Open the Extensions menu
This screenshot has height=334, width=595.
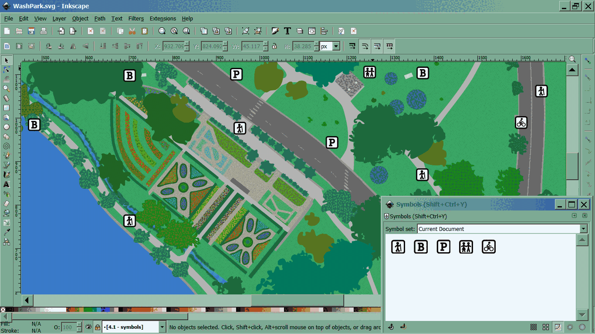tap(163, 19)
